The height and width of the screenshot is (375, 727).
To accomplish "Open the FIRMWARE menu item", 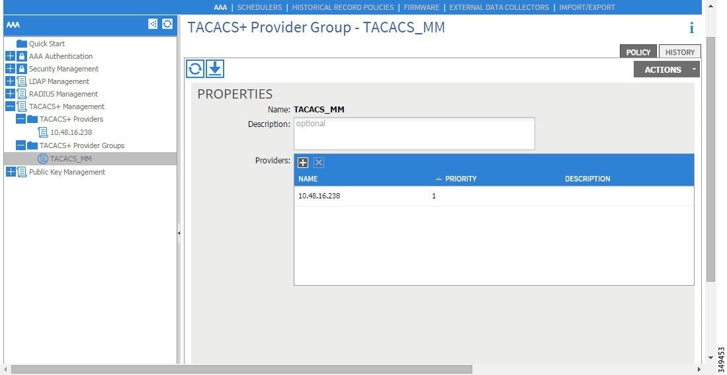I will click(421, 7).
